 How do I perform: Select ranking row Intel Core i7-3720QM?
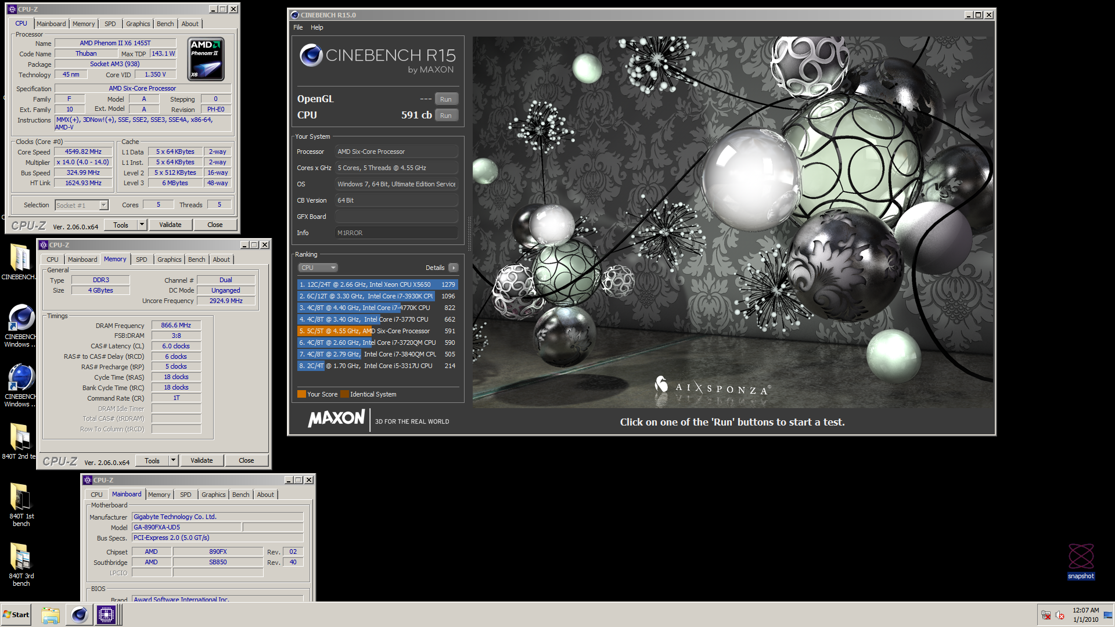pos(377,343)
